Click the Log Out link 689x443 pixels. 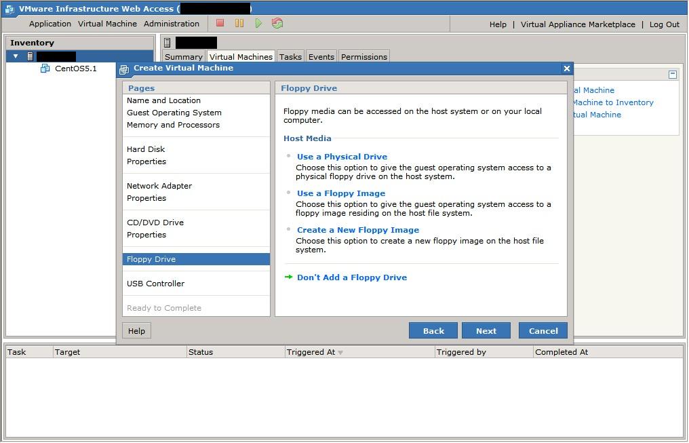(x=665, y=24)
